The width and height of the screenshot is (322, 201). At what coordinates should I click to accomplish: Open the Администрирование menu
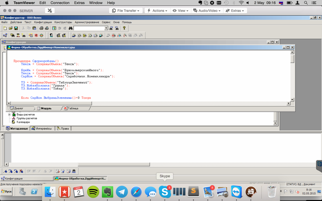click(x=87, y=22)
